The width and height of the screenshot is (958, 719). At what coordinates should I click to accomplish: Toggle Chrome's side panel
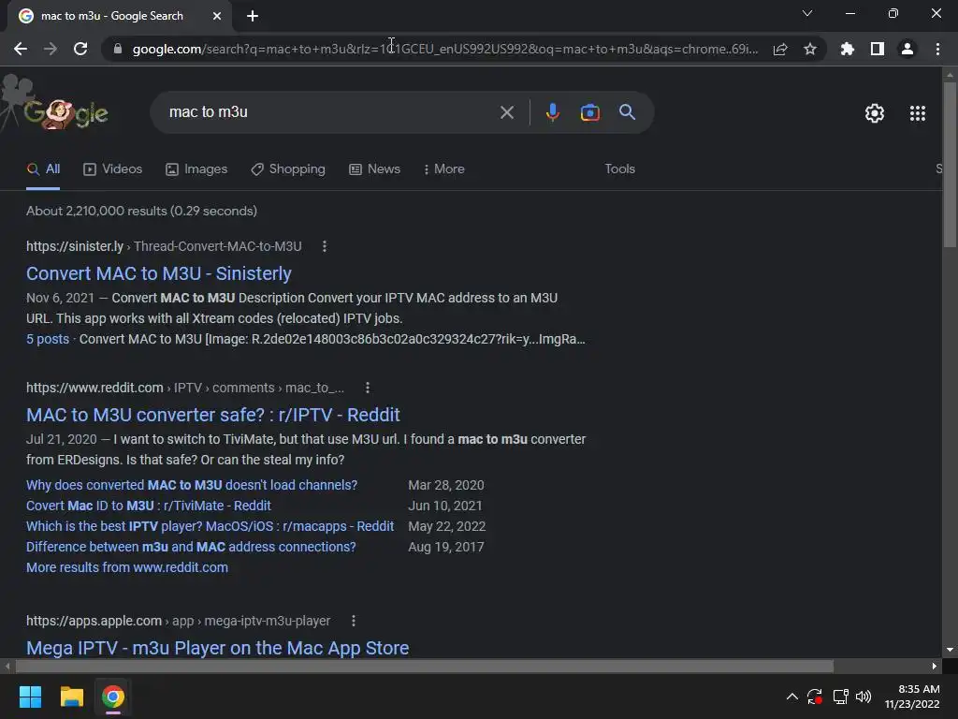coord(877,49)
